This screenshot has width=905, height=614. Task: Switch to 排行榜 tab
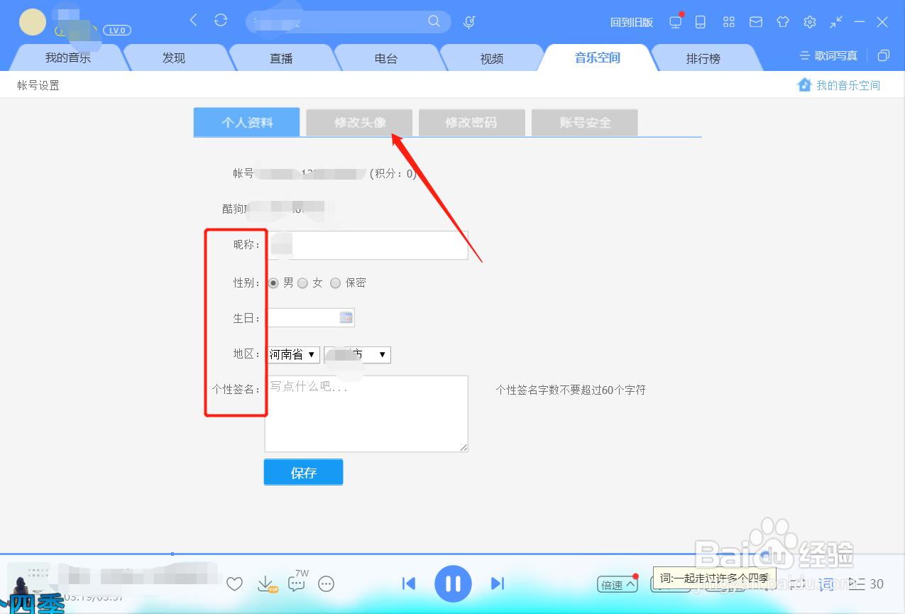coord(703,58)
